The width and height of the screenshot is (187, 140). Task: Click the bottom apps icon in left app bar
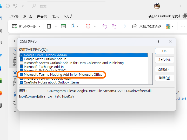[x=1, y=105]
